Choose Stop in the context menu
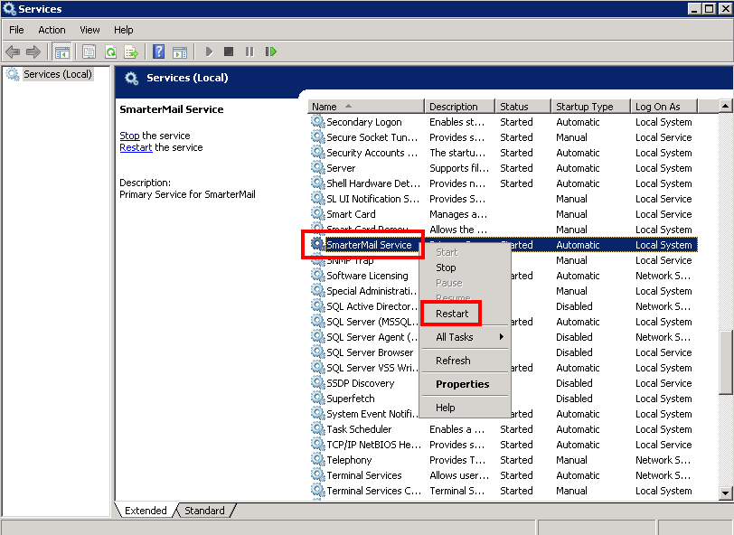Image resolution: width=734 pixels, height=535 pixels. click(446, 267)
